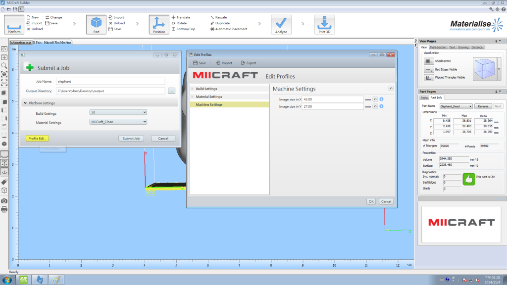Open the Position axes tool
The width and height of the screenshot is (507, 285).
159,25
